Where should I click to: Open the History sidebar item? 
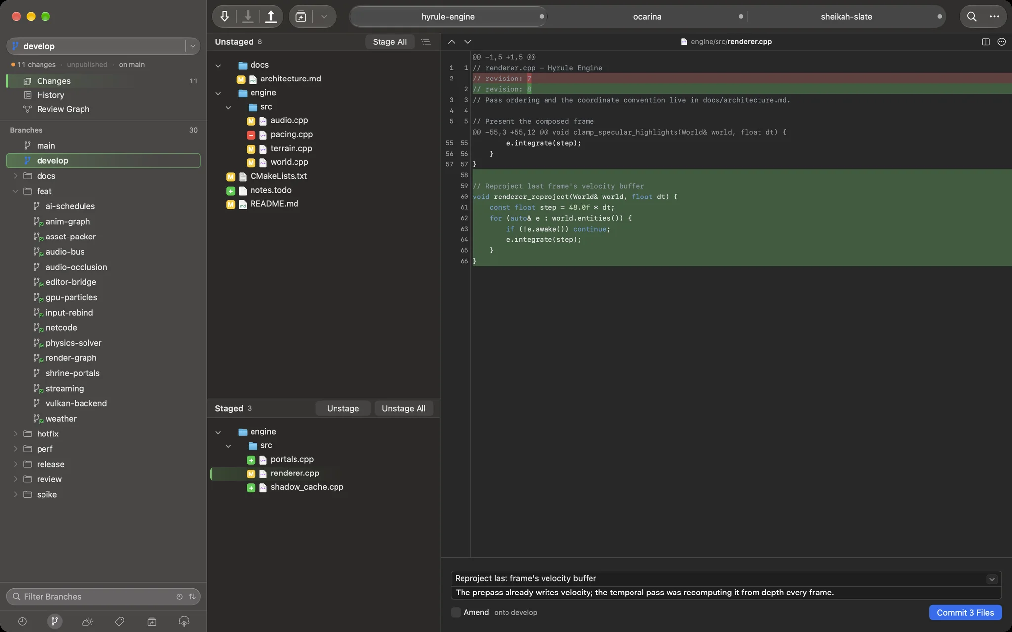coord(103,95)
